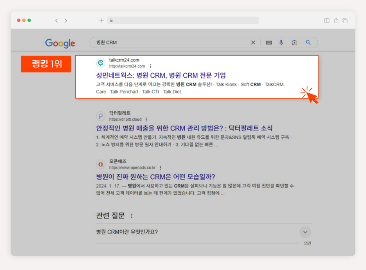Click the 관련 질문 heading
Screen dimensions: 366x270
(x=111, y=216)
